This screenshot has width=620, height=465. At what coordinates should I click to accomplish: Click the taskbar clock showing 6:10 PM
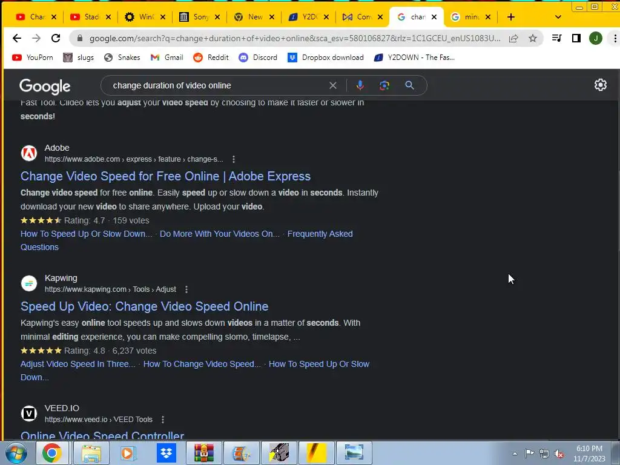[x=589, y=453]
